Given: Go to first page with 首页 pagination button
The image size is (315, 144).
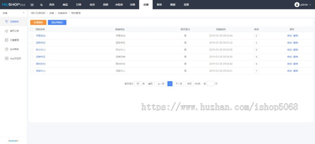Looking at the screenshot, I should tap(150, 84).
